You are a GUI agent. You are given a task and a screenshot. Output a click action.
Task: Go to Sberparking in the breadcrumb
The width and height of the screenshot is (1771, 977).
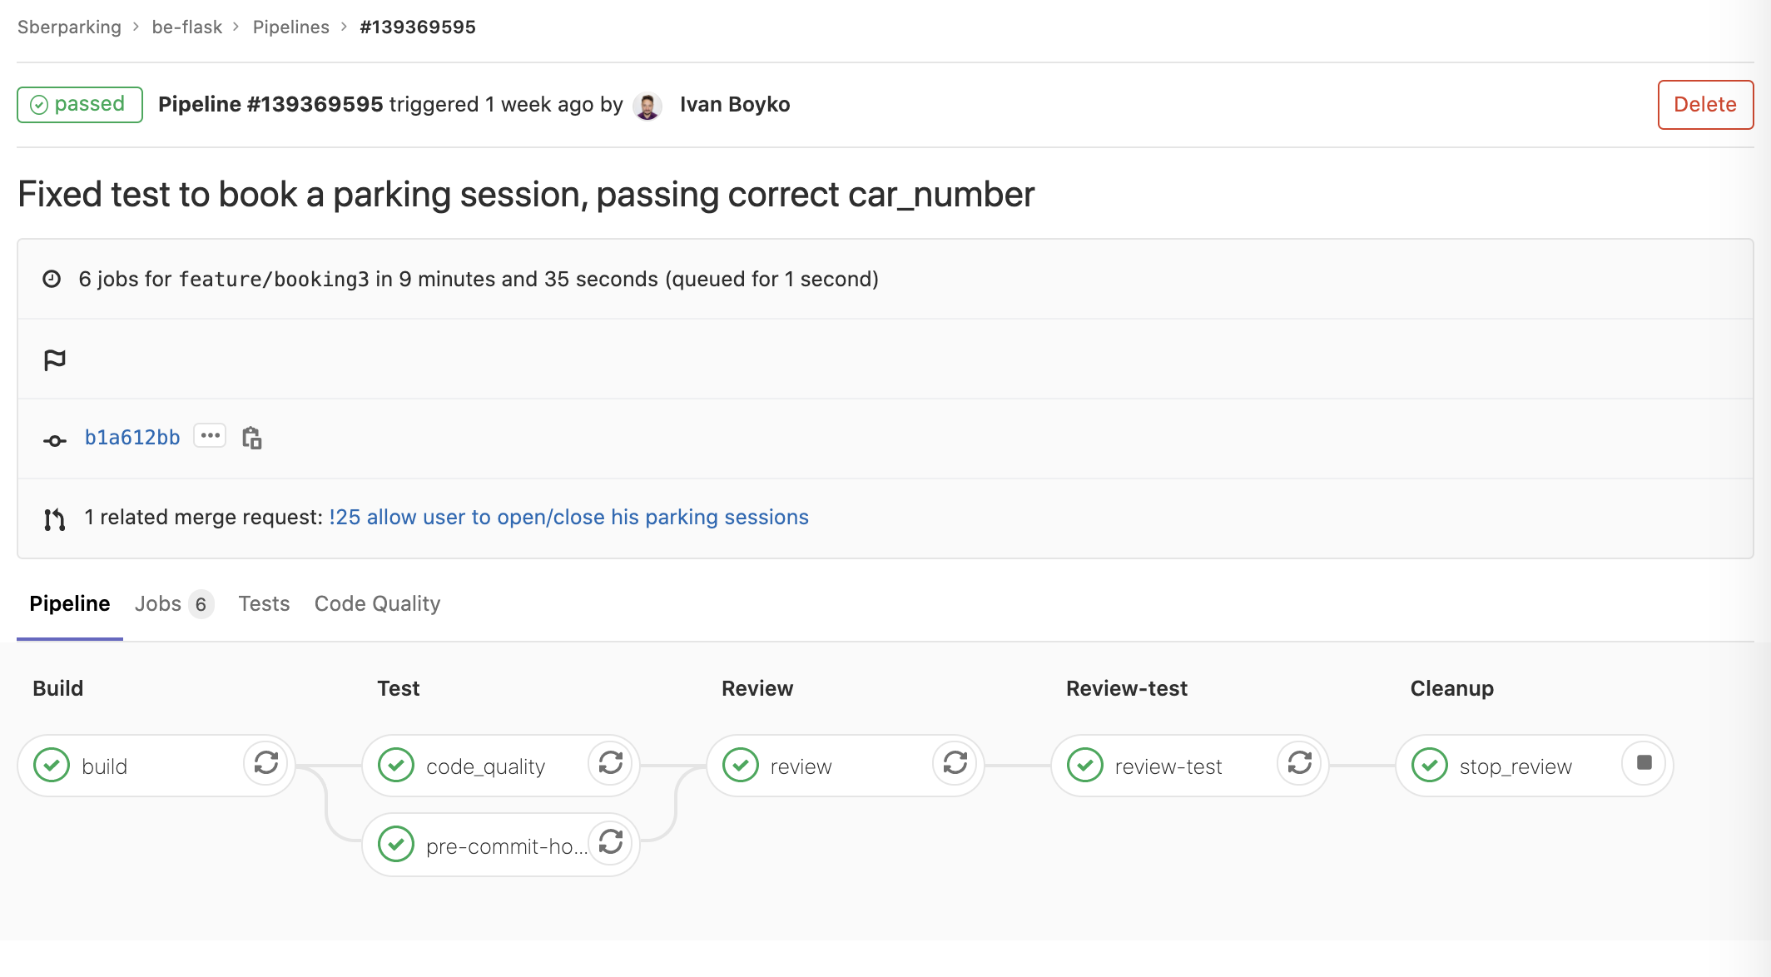[x=69, y=27]
